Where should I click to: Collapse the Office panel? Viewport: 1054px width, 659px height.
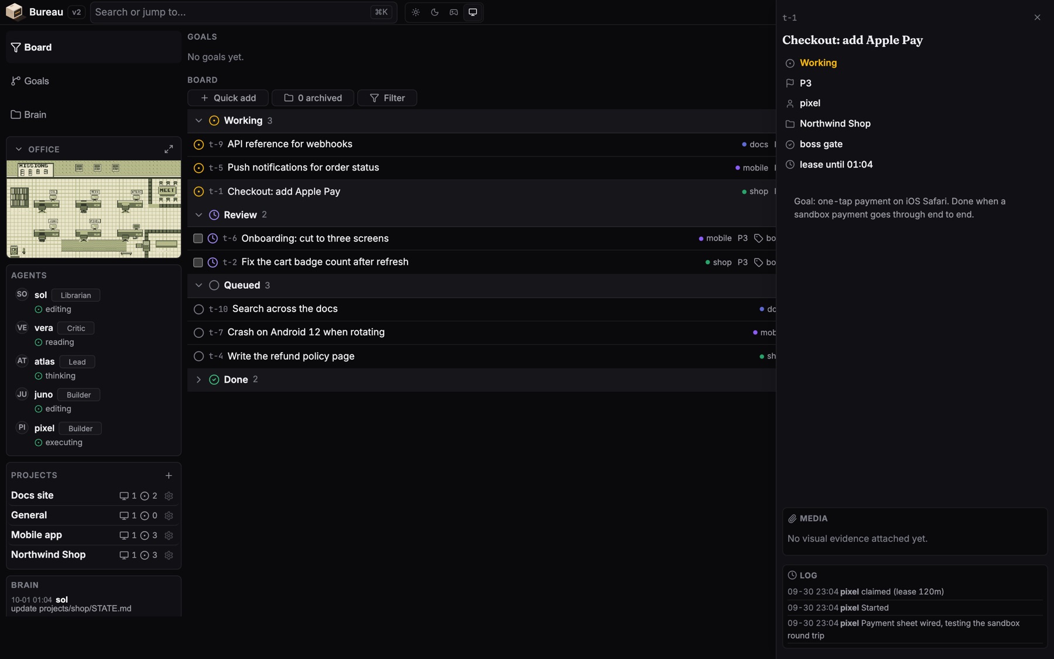pos(19,149)
